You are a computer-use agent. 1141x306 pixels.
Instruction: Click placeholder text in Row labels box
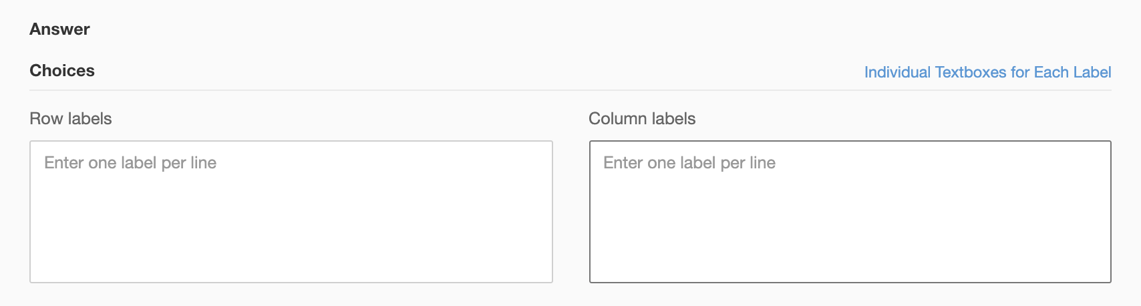130,163
